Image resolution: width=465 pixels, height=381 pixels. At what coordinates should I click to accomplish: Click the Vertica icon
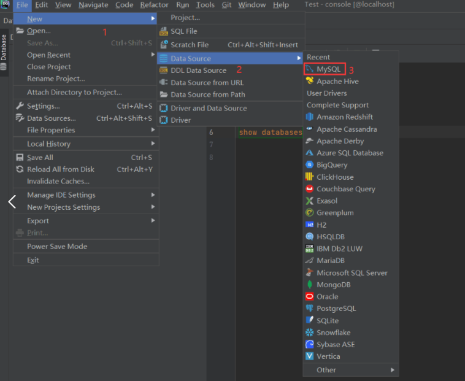point(309,356)
